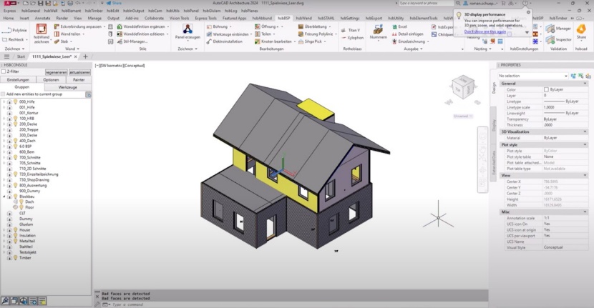Click the Type a command input field

(215, 304)
